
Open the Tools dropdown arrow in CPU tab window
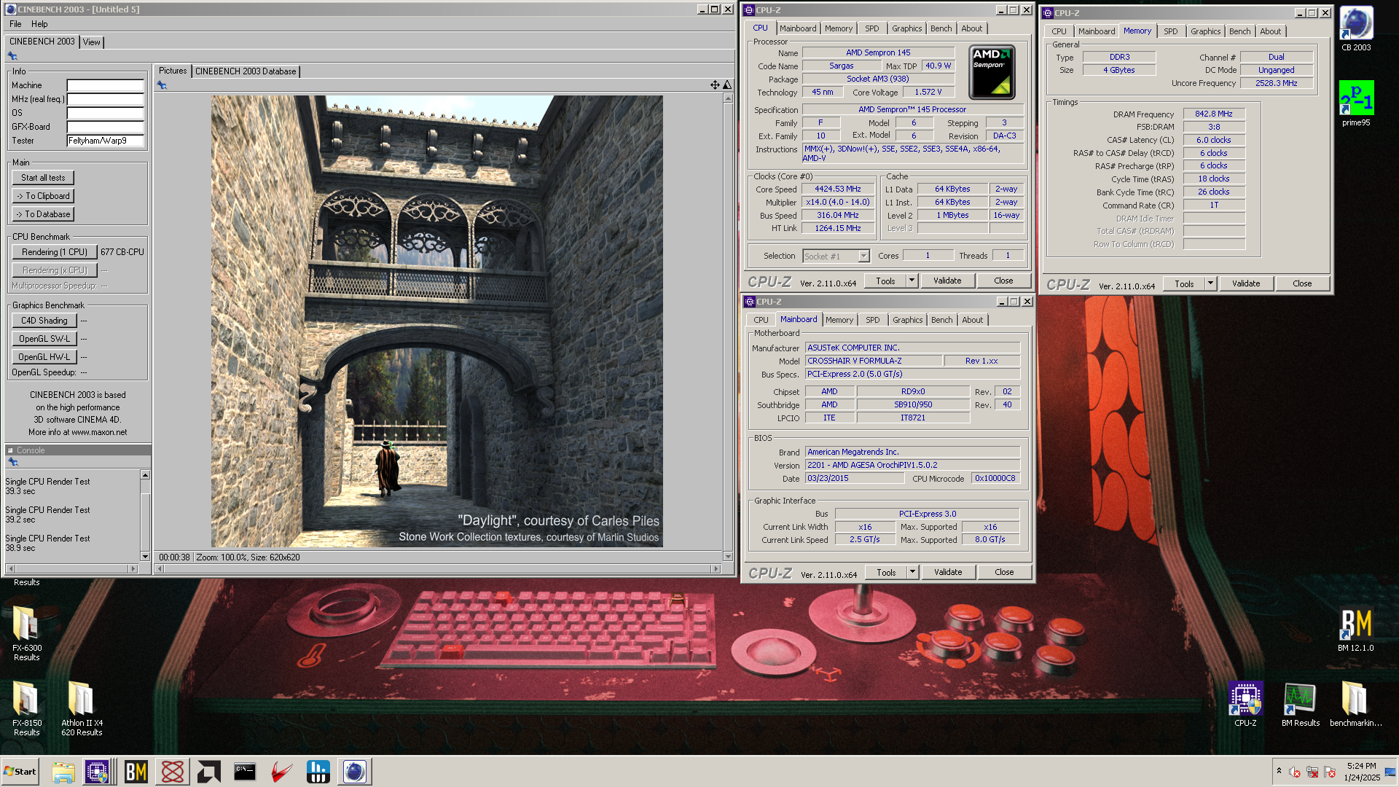point(911,281)
